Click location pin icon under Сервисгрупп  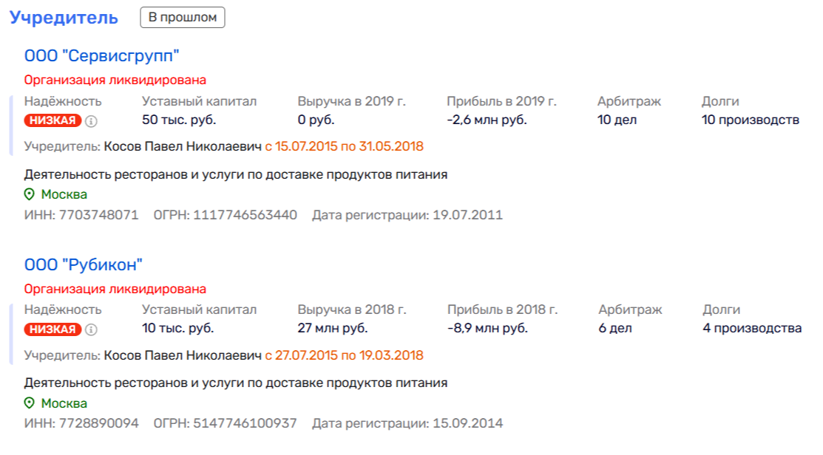tap(30, 195)
